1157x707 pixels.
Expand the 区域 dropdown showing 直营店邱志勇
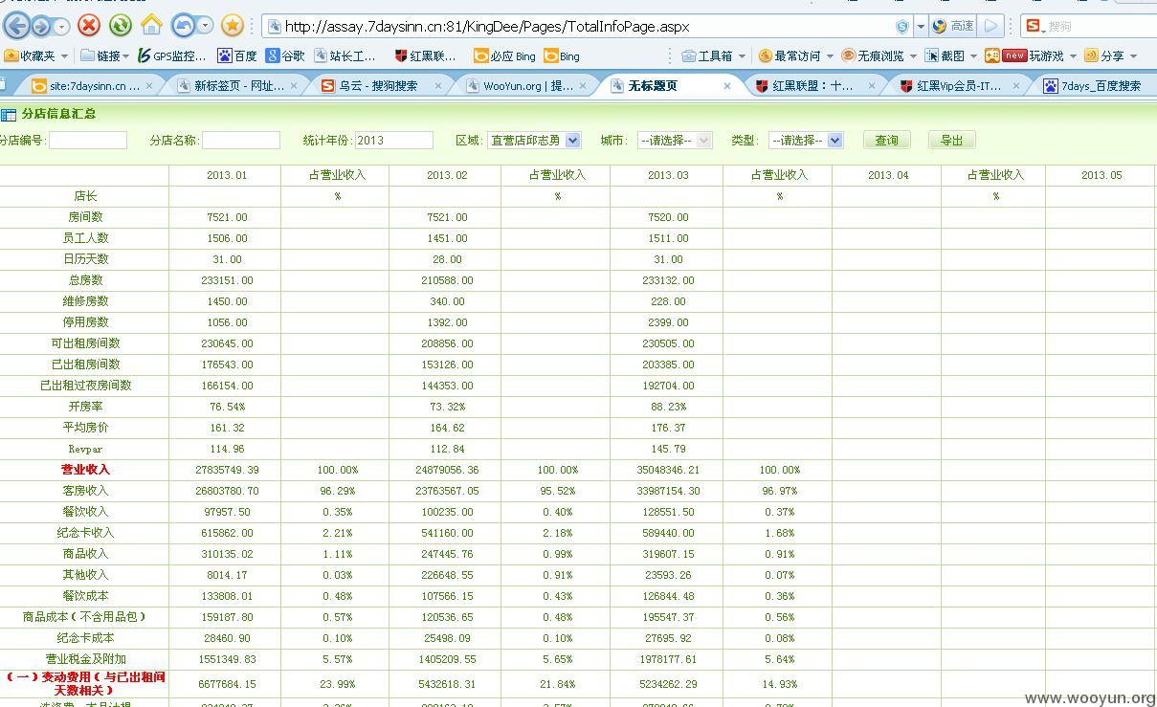[534, 140]
